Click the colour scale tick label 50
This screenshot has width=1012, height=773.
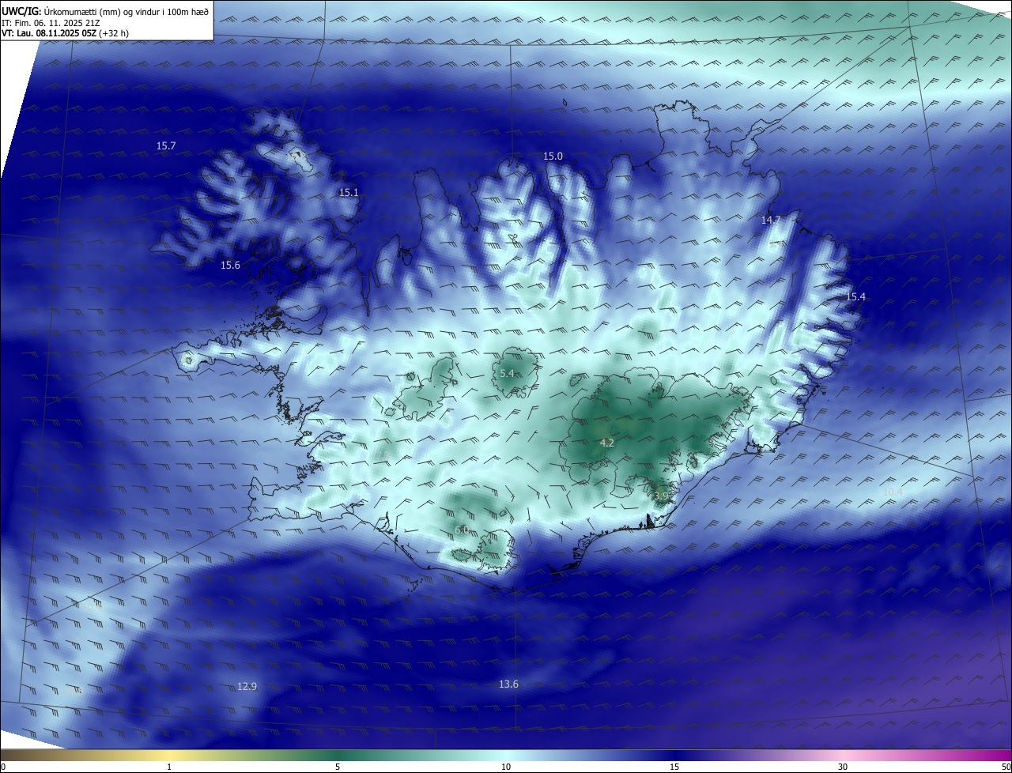[x=1006, y=767]
